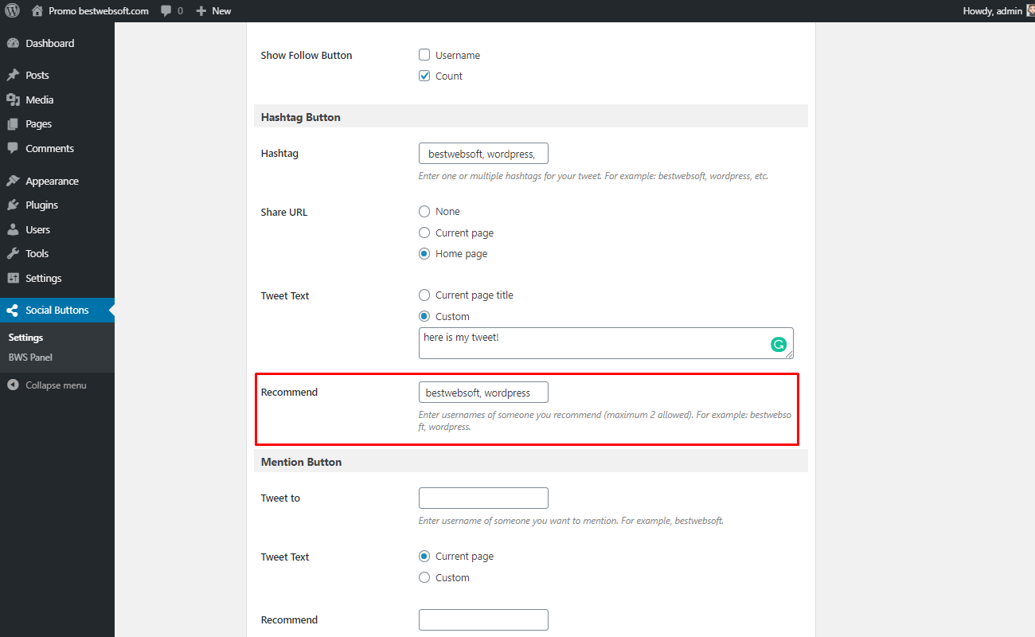Viewport: 1035px width, 637px height.
Task: Click the Social Buttons share icon
Action: click(x=13, y=311)
